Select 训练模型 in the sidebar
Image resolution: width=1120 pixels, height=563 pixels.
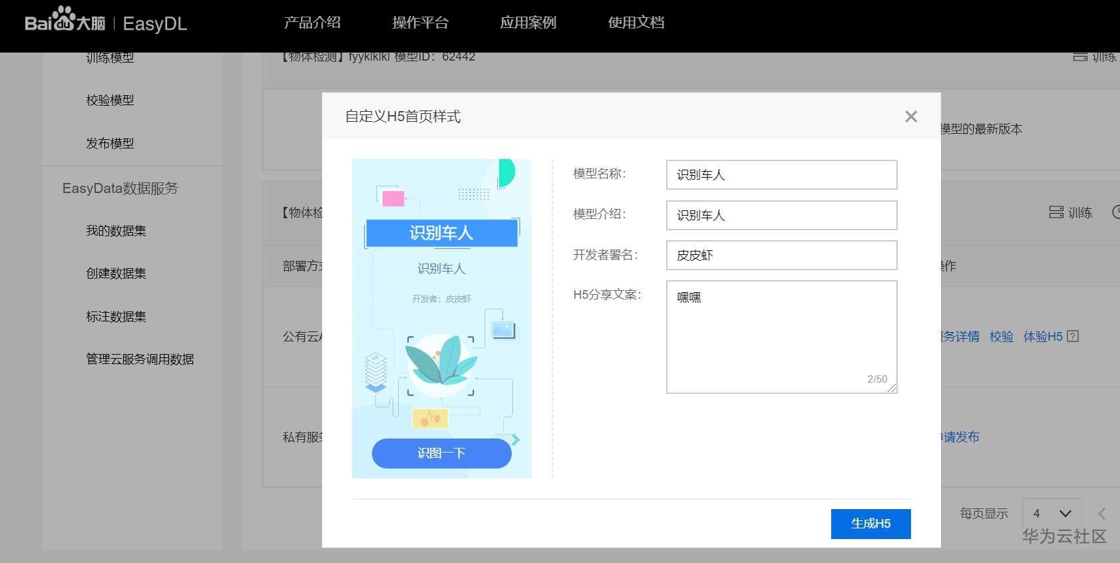(110, 58)
